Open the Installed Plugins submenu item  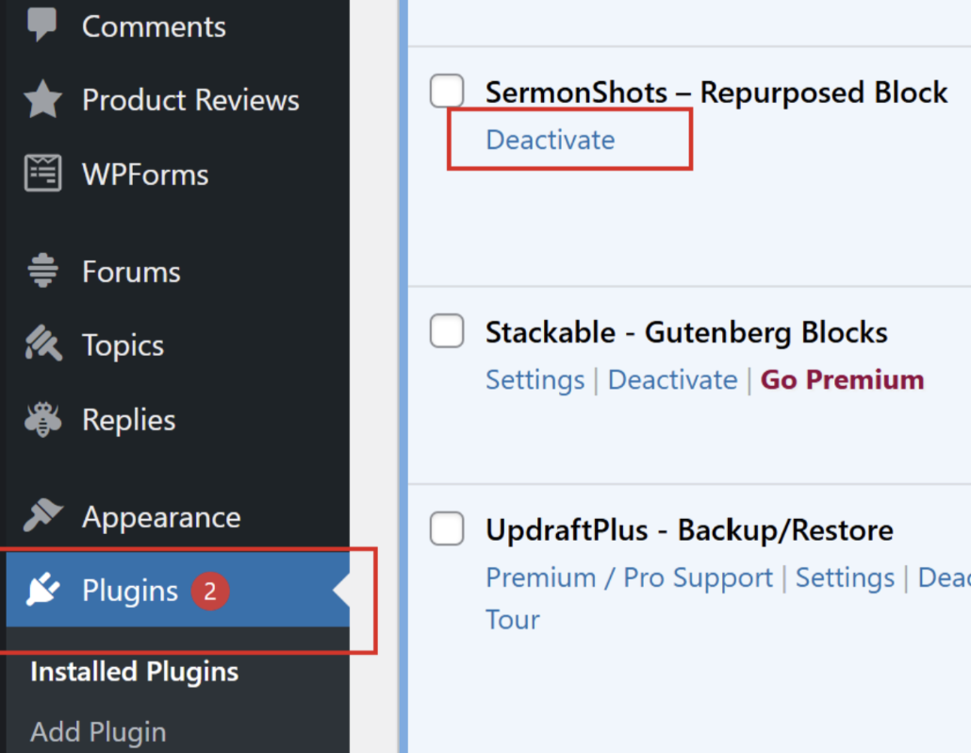134,672
